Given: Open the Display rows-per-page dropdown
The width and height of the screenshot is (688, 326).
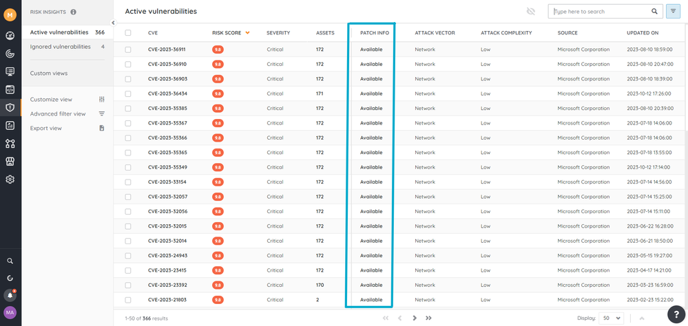Looking at the screenshot, I should 610,318.
